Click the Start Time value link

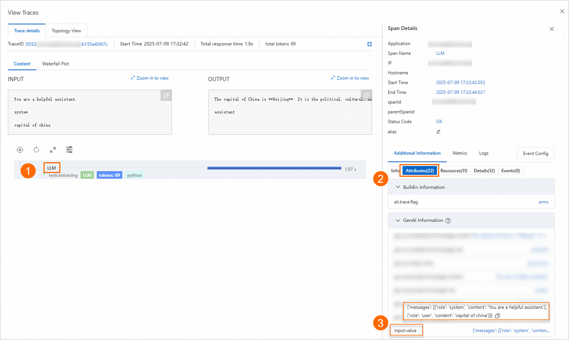coord(460,82)
